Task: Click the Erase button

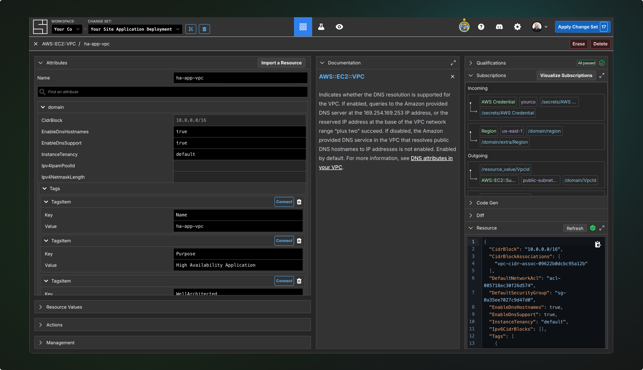Action: pyautogui.click(x=579, y=44)
